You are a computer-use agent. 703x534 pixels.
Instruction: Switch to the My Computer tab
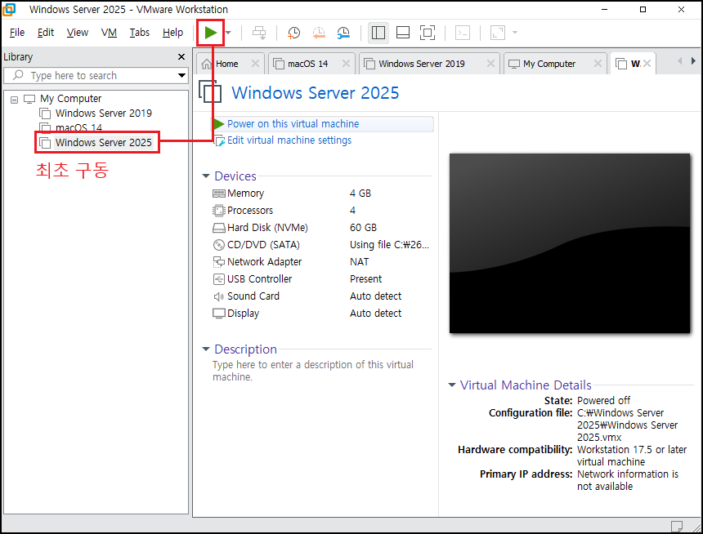pos(549,64)
